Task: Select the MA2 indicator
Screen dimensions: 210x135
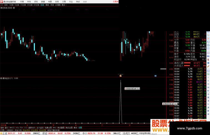Action: (x=54, y=128)
